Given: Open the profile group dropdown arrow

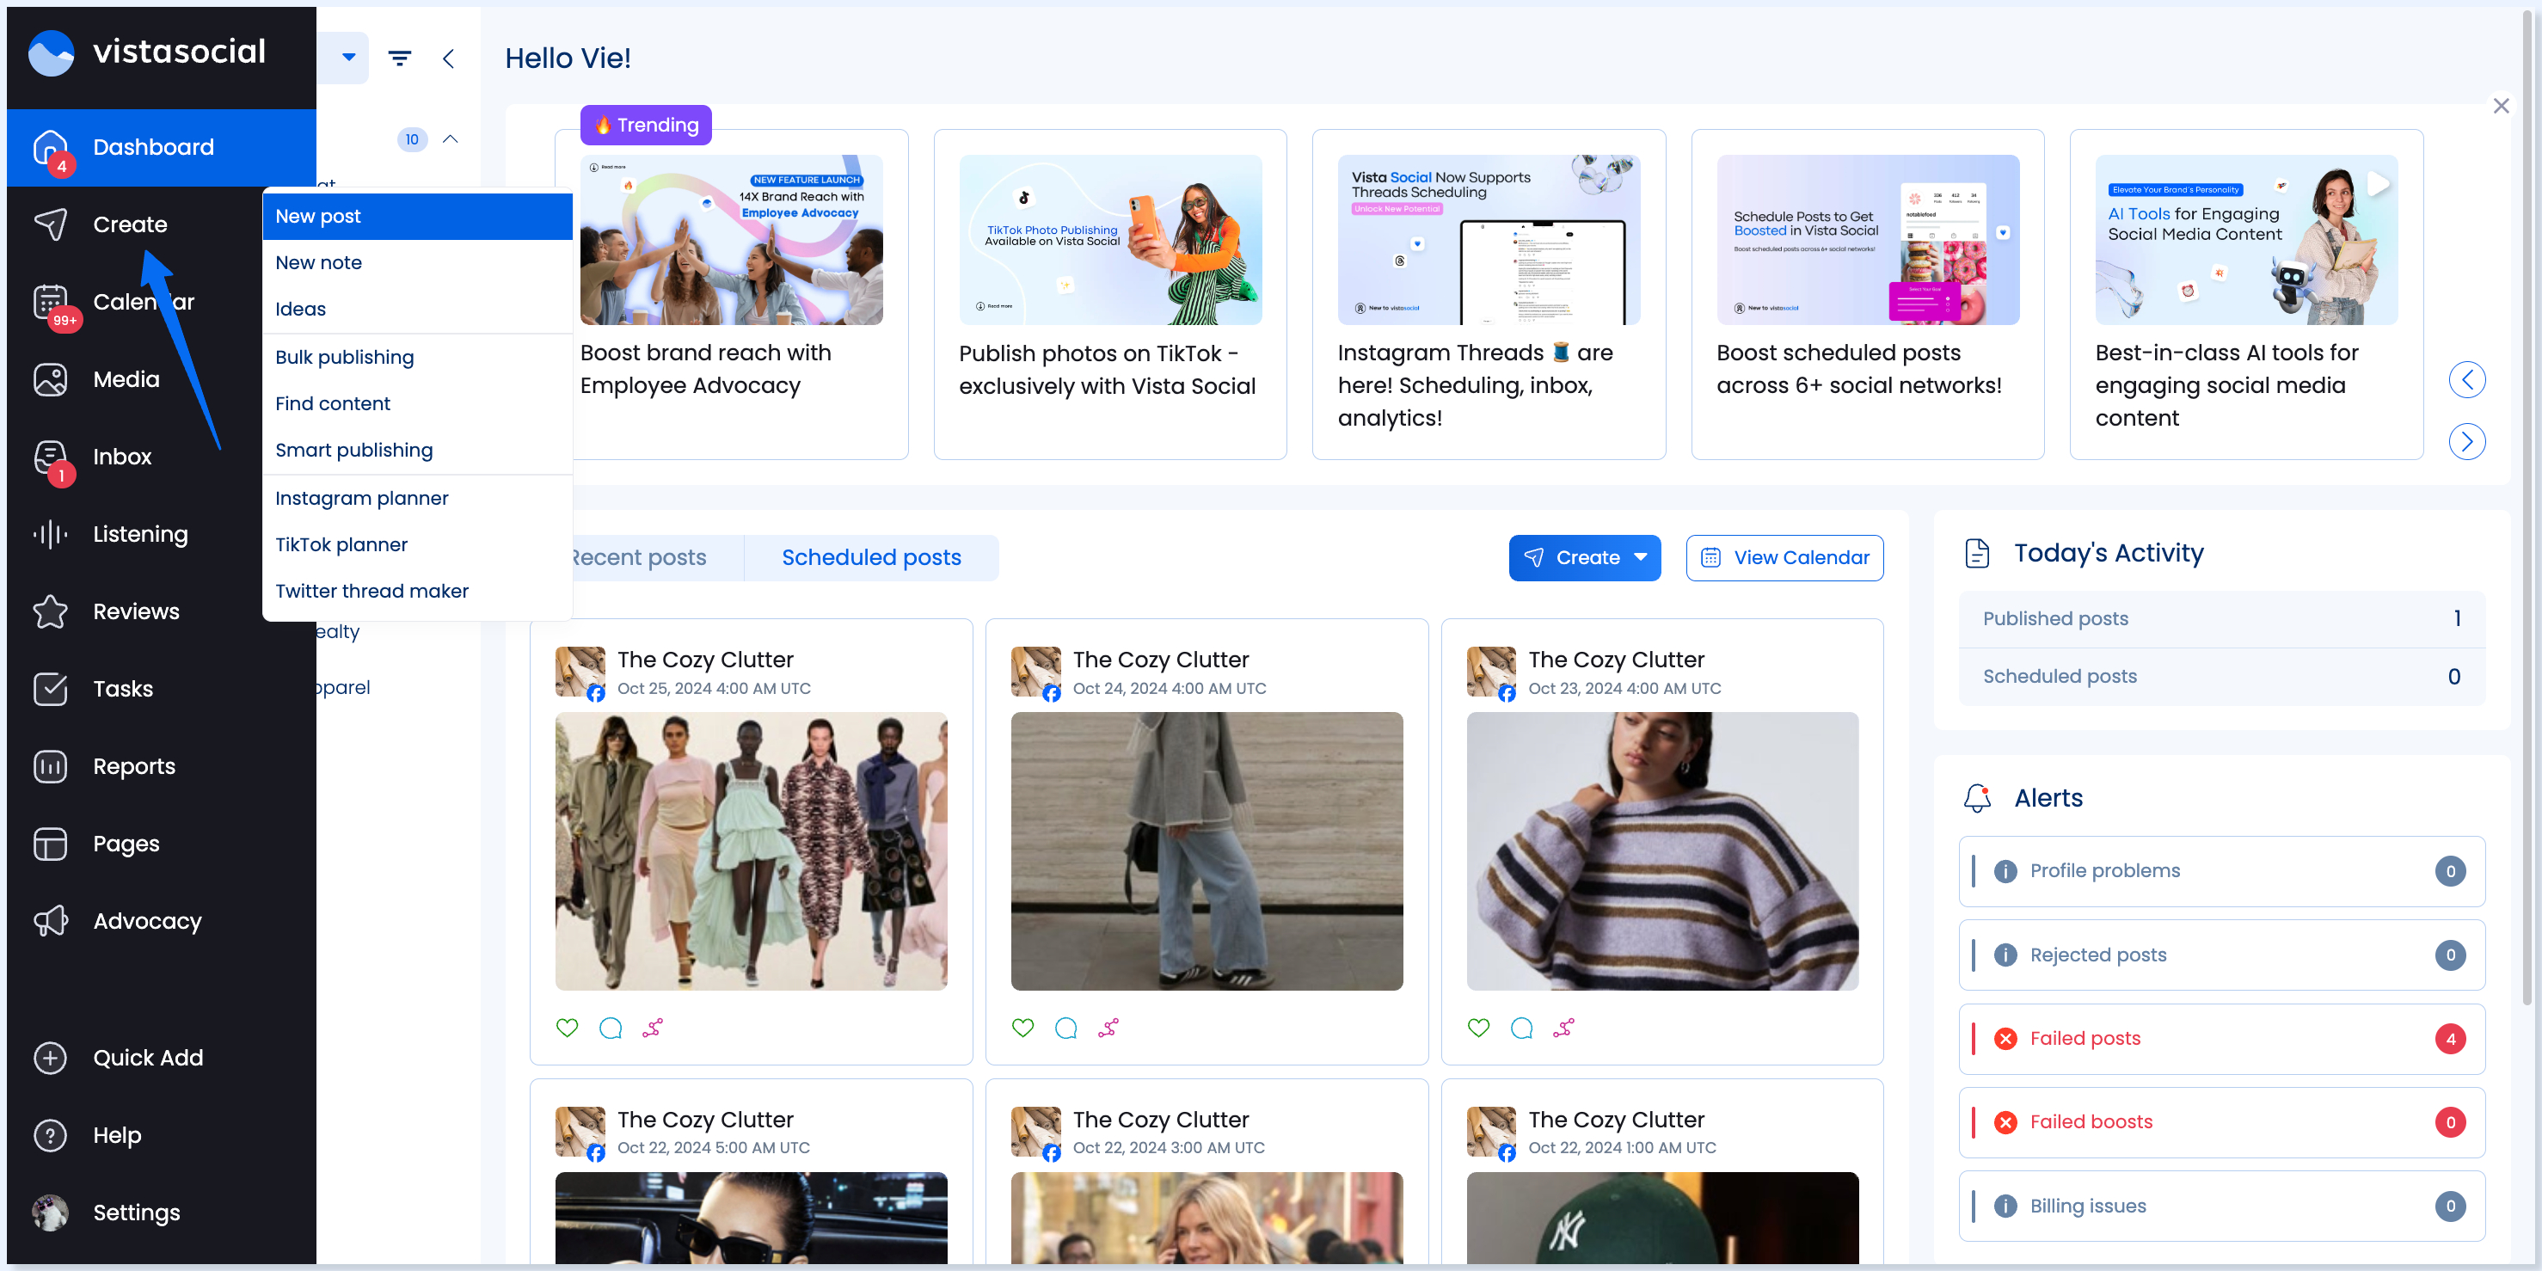Looking at the screenshot, I should (348, 58).
